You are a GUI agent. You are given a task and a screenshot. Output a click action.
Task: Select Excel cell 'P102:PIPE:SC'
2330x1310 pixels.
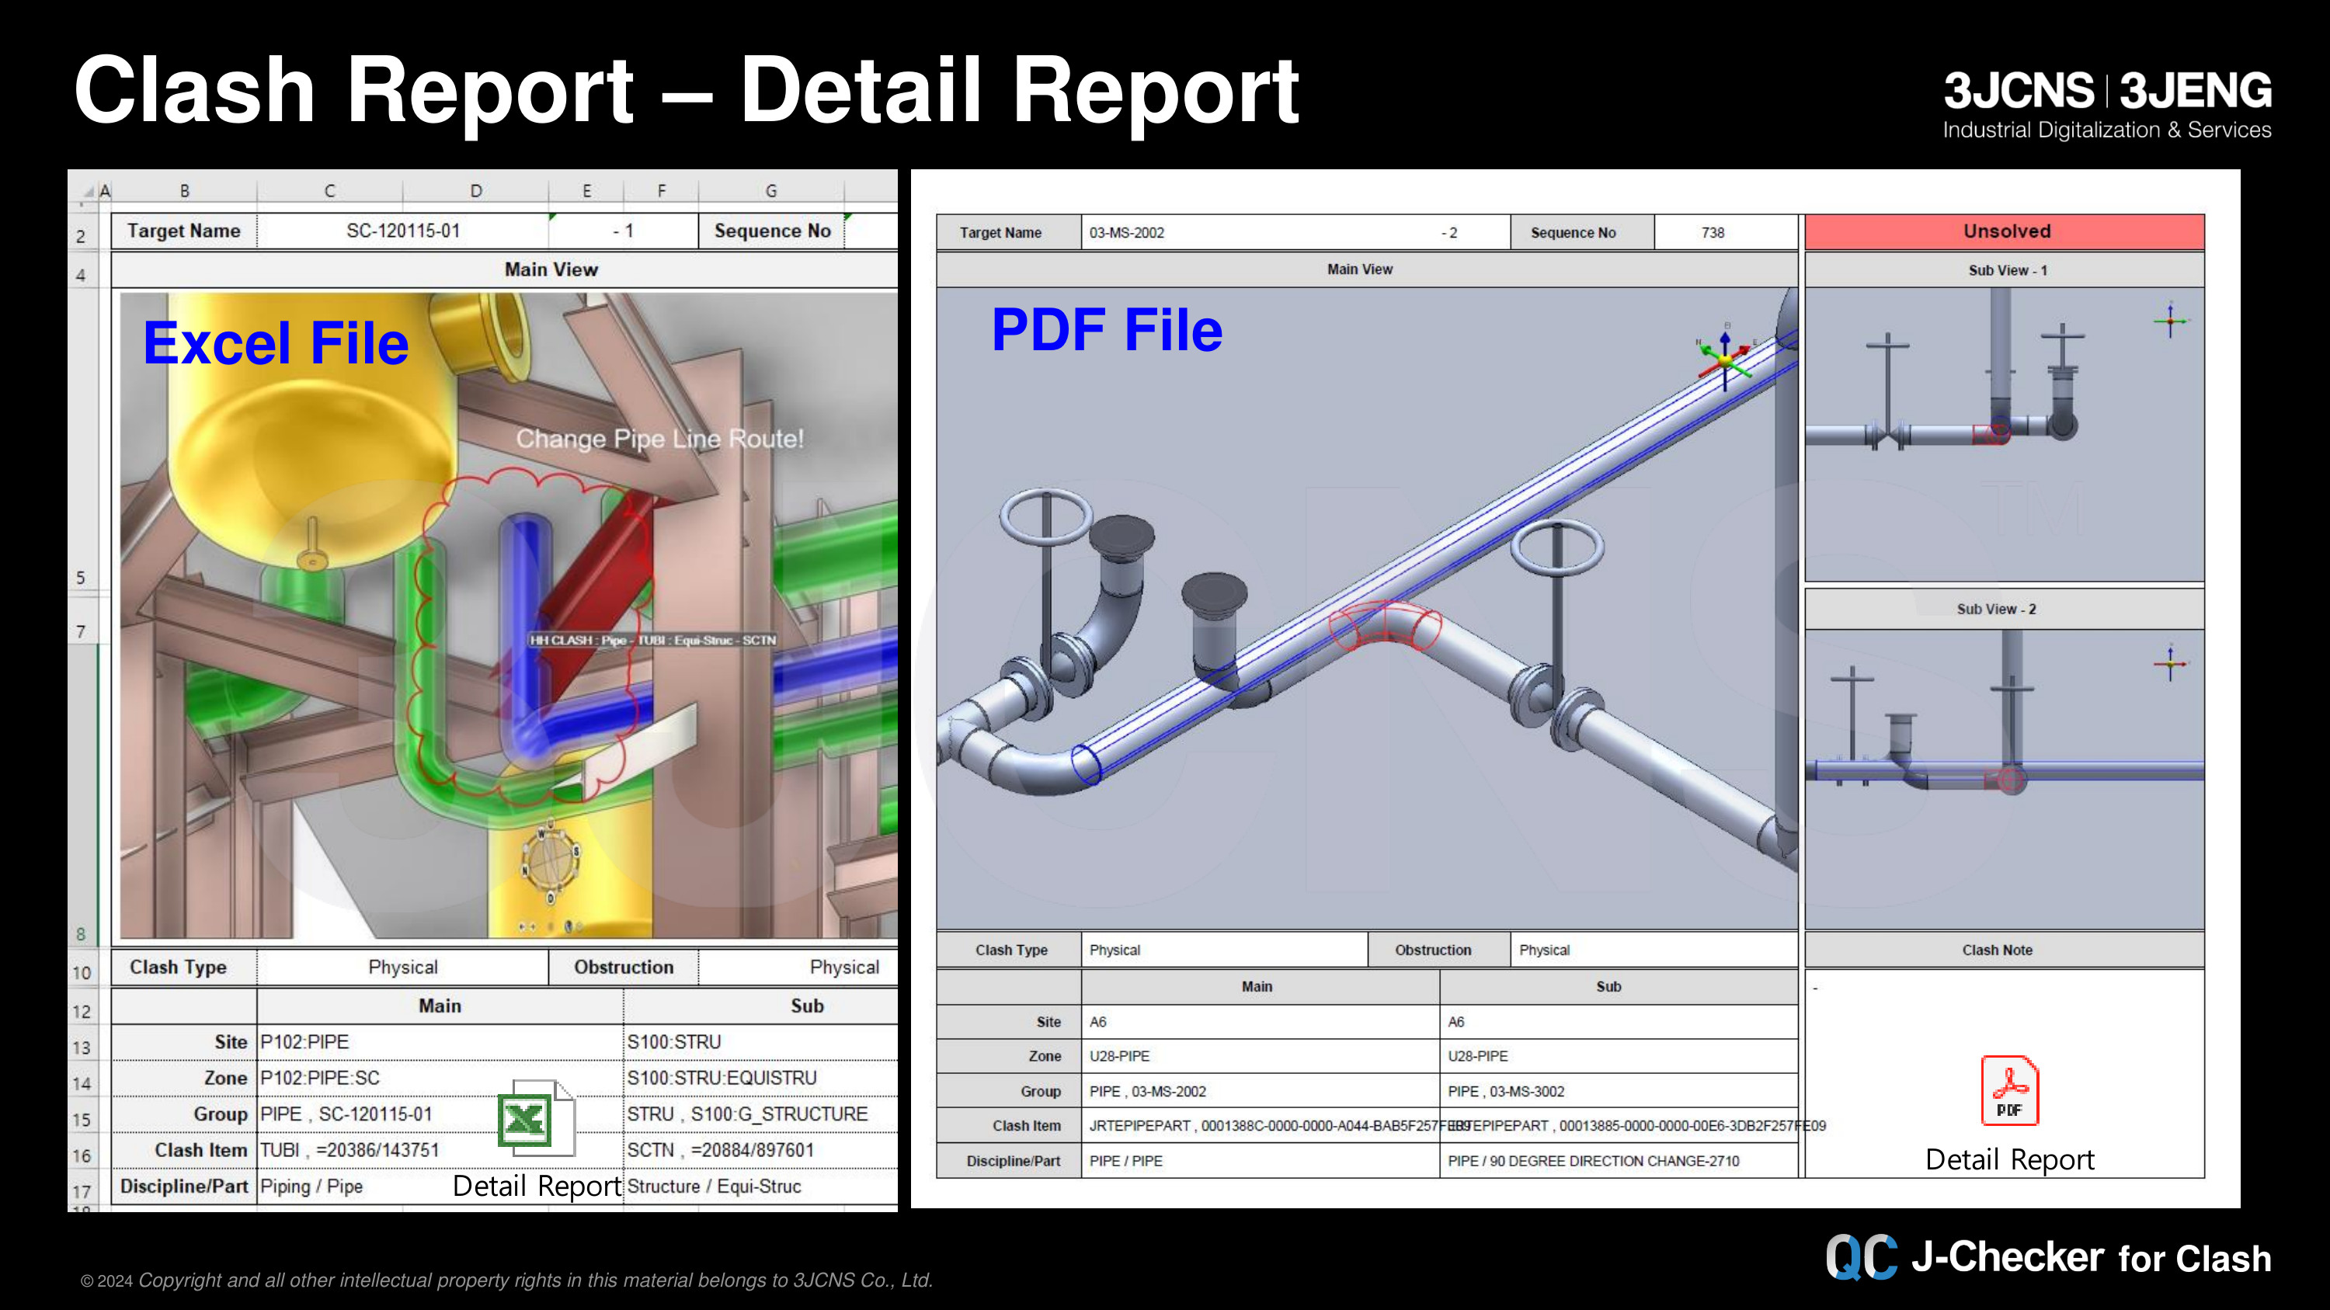[440, 1078]
